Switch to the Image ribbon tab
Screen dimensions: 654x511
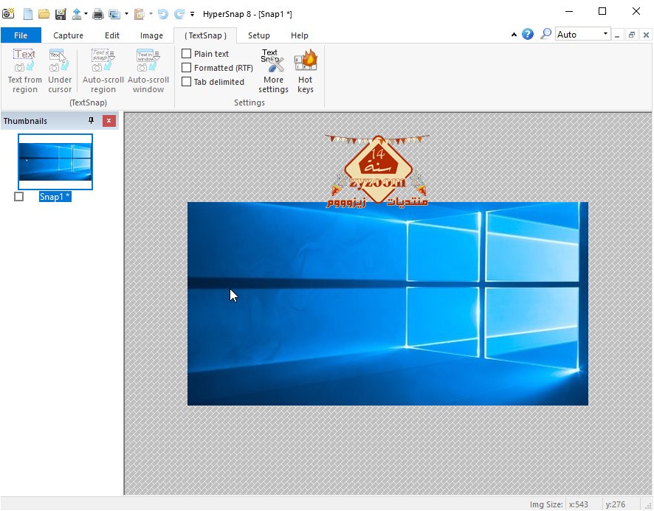[x=151, y=35]
